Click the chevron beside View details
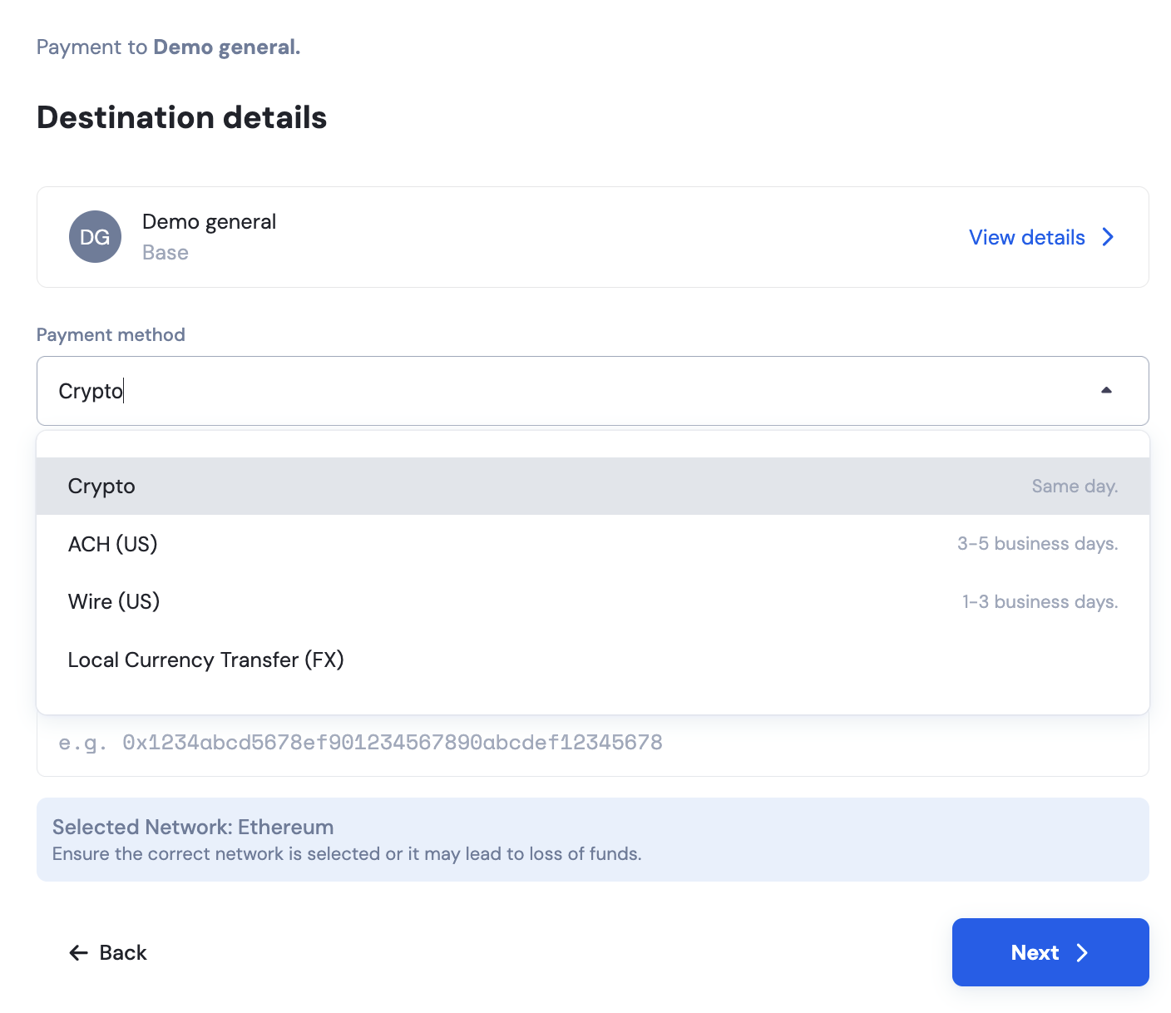 point(1108,237)
